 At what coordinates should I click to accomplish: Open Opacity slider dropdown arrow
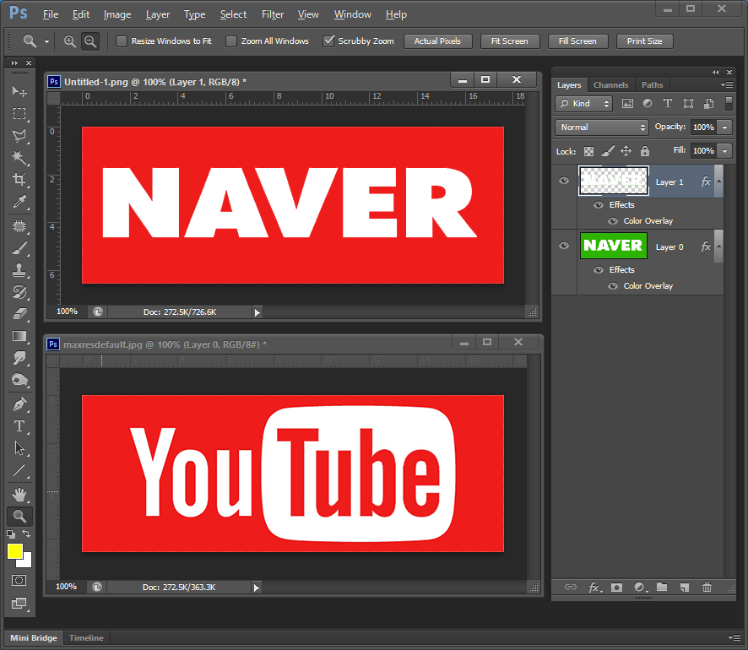(724, 127)
